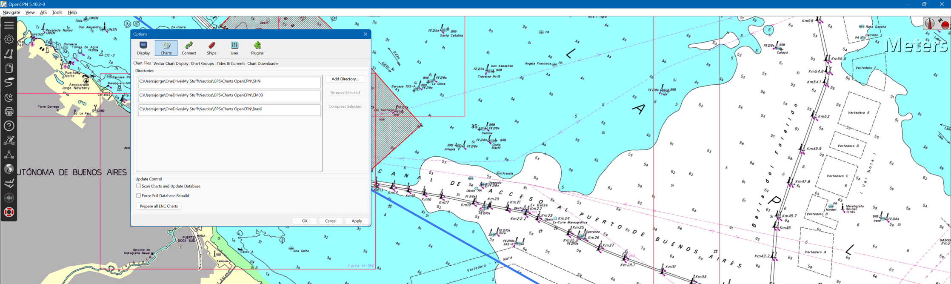Check Force Full Database Rebuild

139,196
